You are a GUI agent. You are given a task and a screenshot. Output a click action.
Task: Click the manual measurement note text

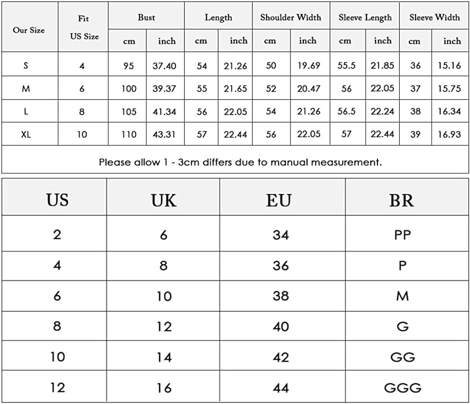pos(240,162)
